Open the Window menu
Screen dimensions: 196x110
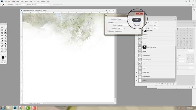click(43, 1)
